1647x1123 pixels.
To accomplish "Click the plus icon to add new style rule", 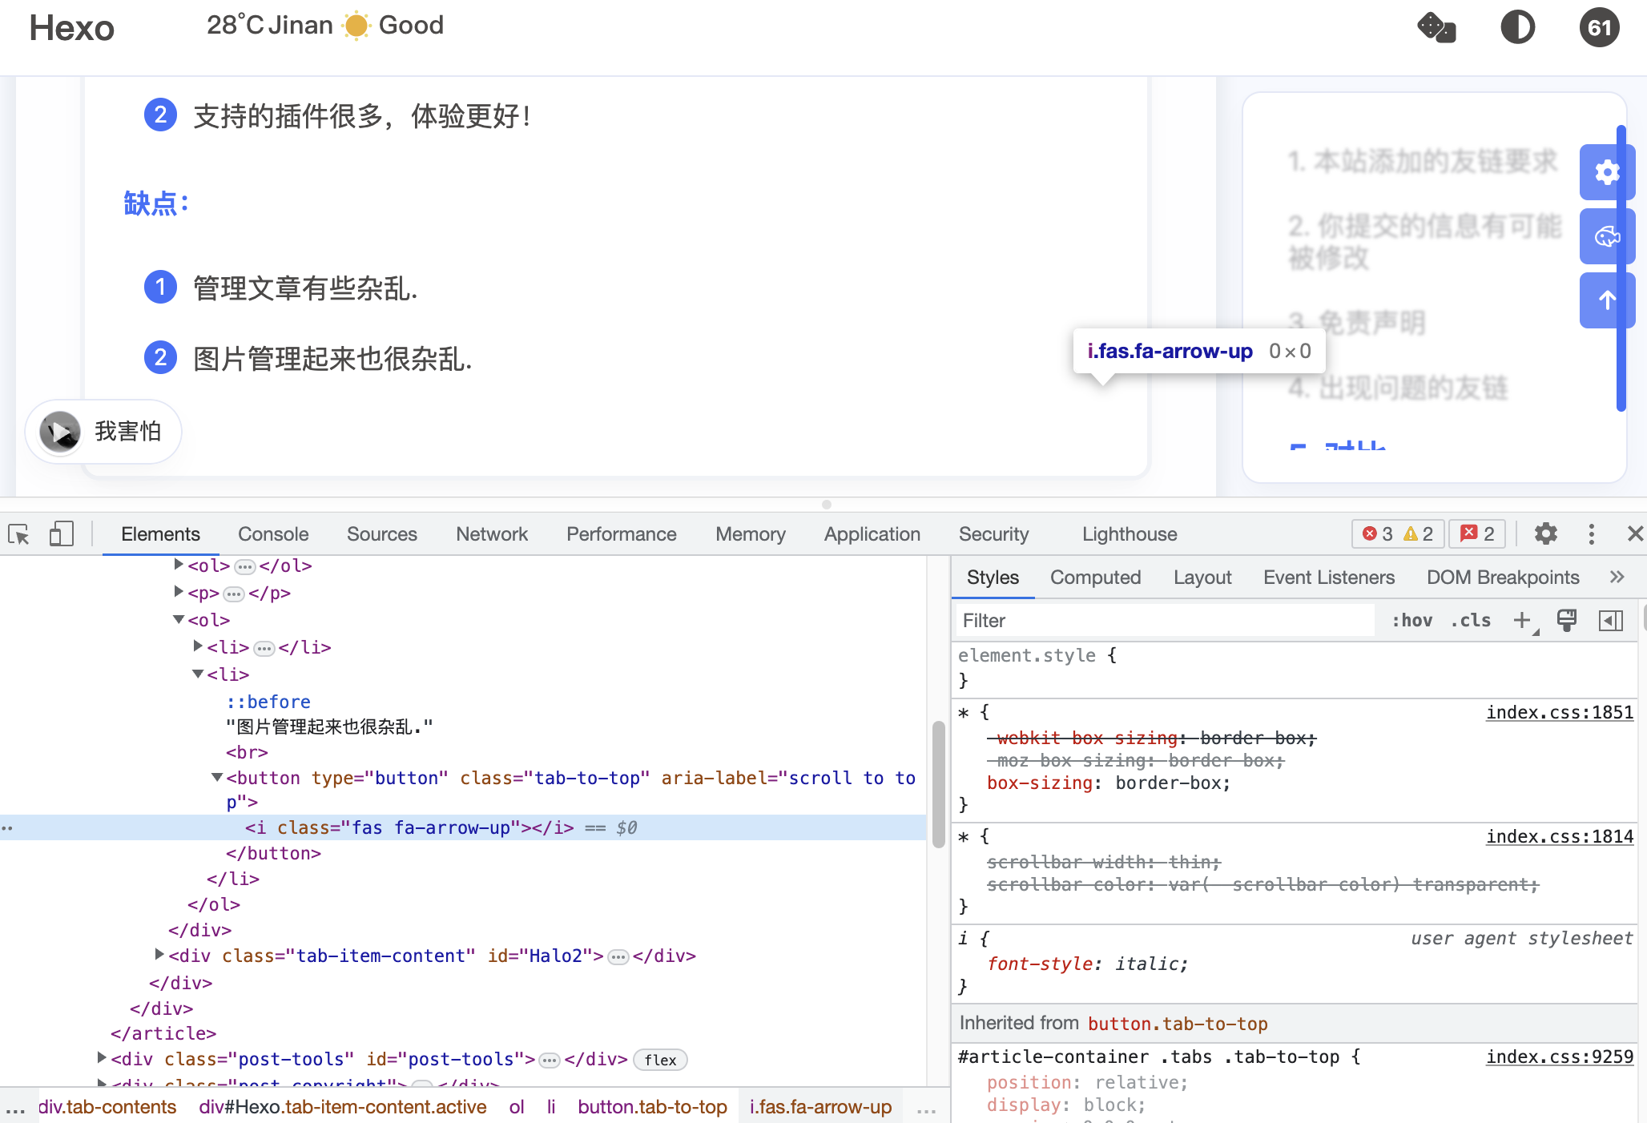I will click(x=1522, y=622).
